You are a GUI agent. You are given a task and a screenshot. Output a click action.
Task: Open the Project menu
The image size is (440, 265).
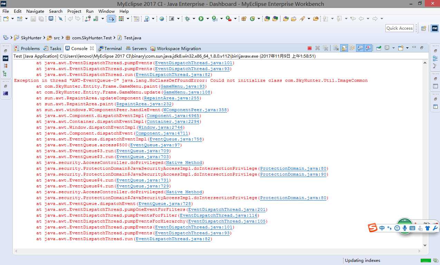[74, 11]
